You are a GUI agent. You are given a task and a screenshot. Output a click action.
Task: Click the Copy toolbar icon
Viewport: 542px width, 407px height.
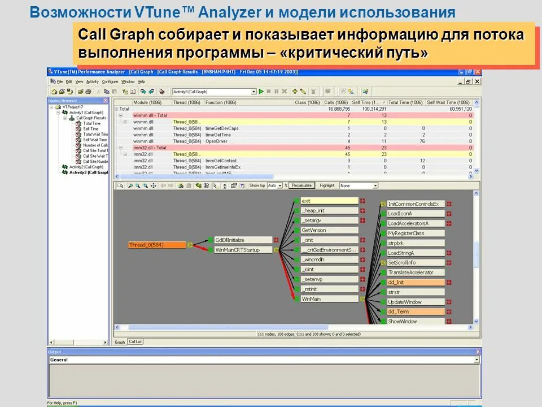click(107, 92)
